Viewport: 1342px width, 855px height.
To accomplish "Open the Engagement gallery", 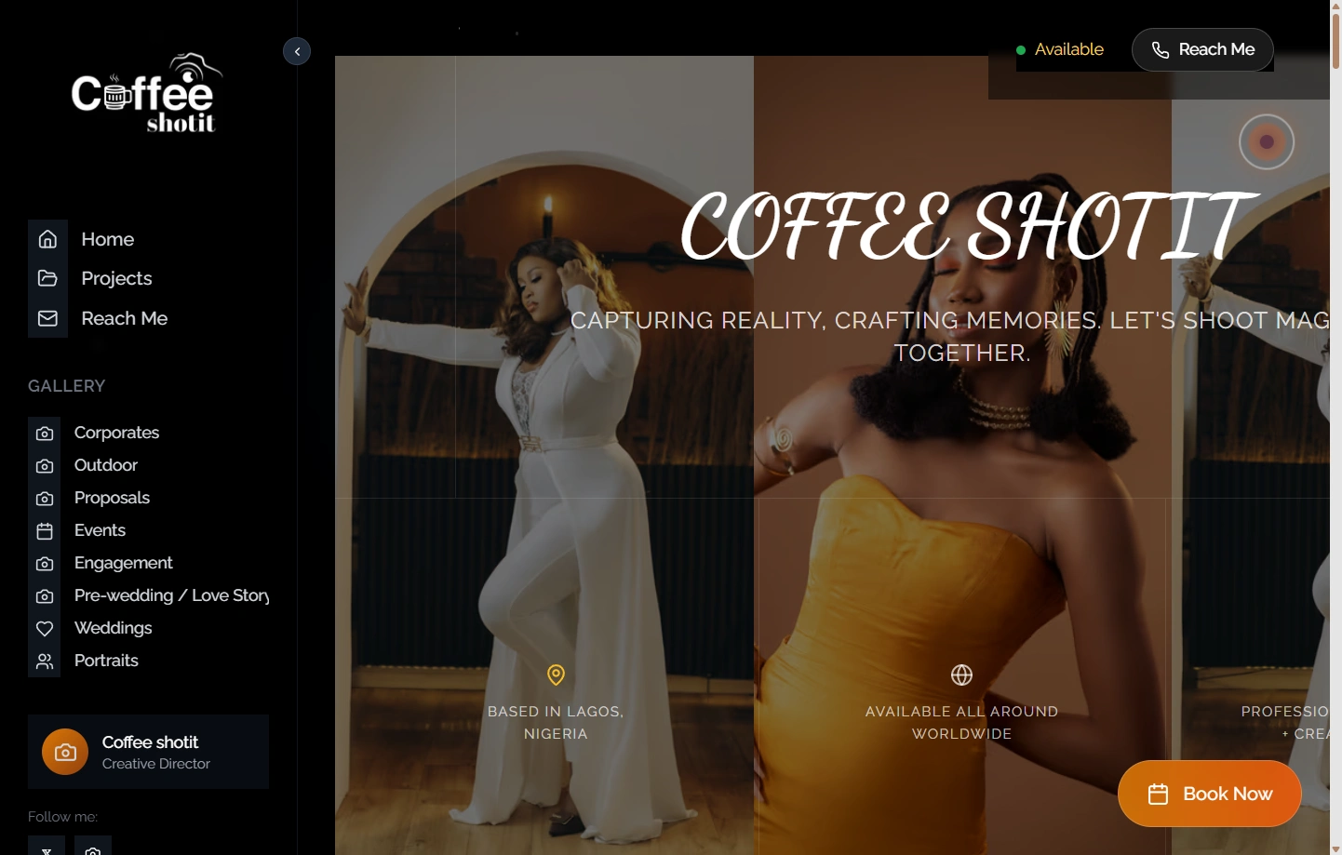I will pos(123,563).
